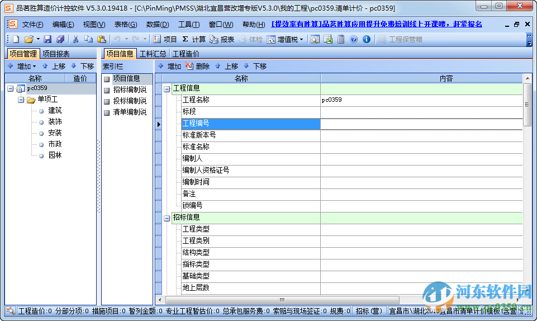Screen dimensions: 537x321
Task: Open the dropdown arrow beside Open folder
Action: pos(37,39)
